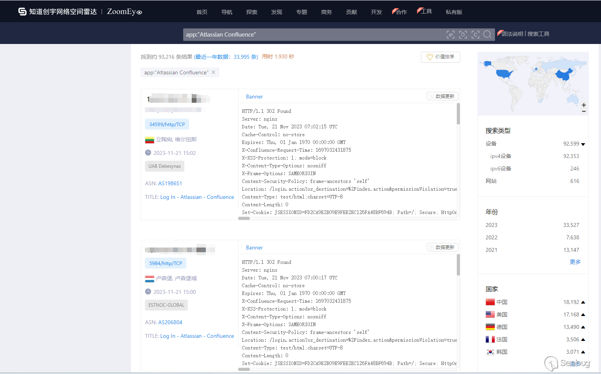Click the clock icon beside 2023-11-21 15:00
The image size is (601, 374).
click(148, 291)
